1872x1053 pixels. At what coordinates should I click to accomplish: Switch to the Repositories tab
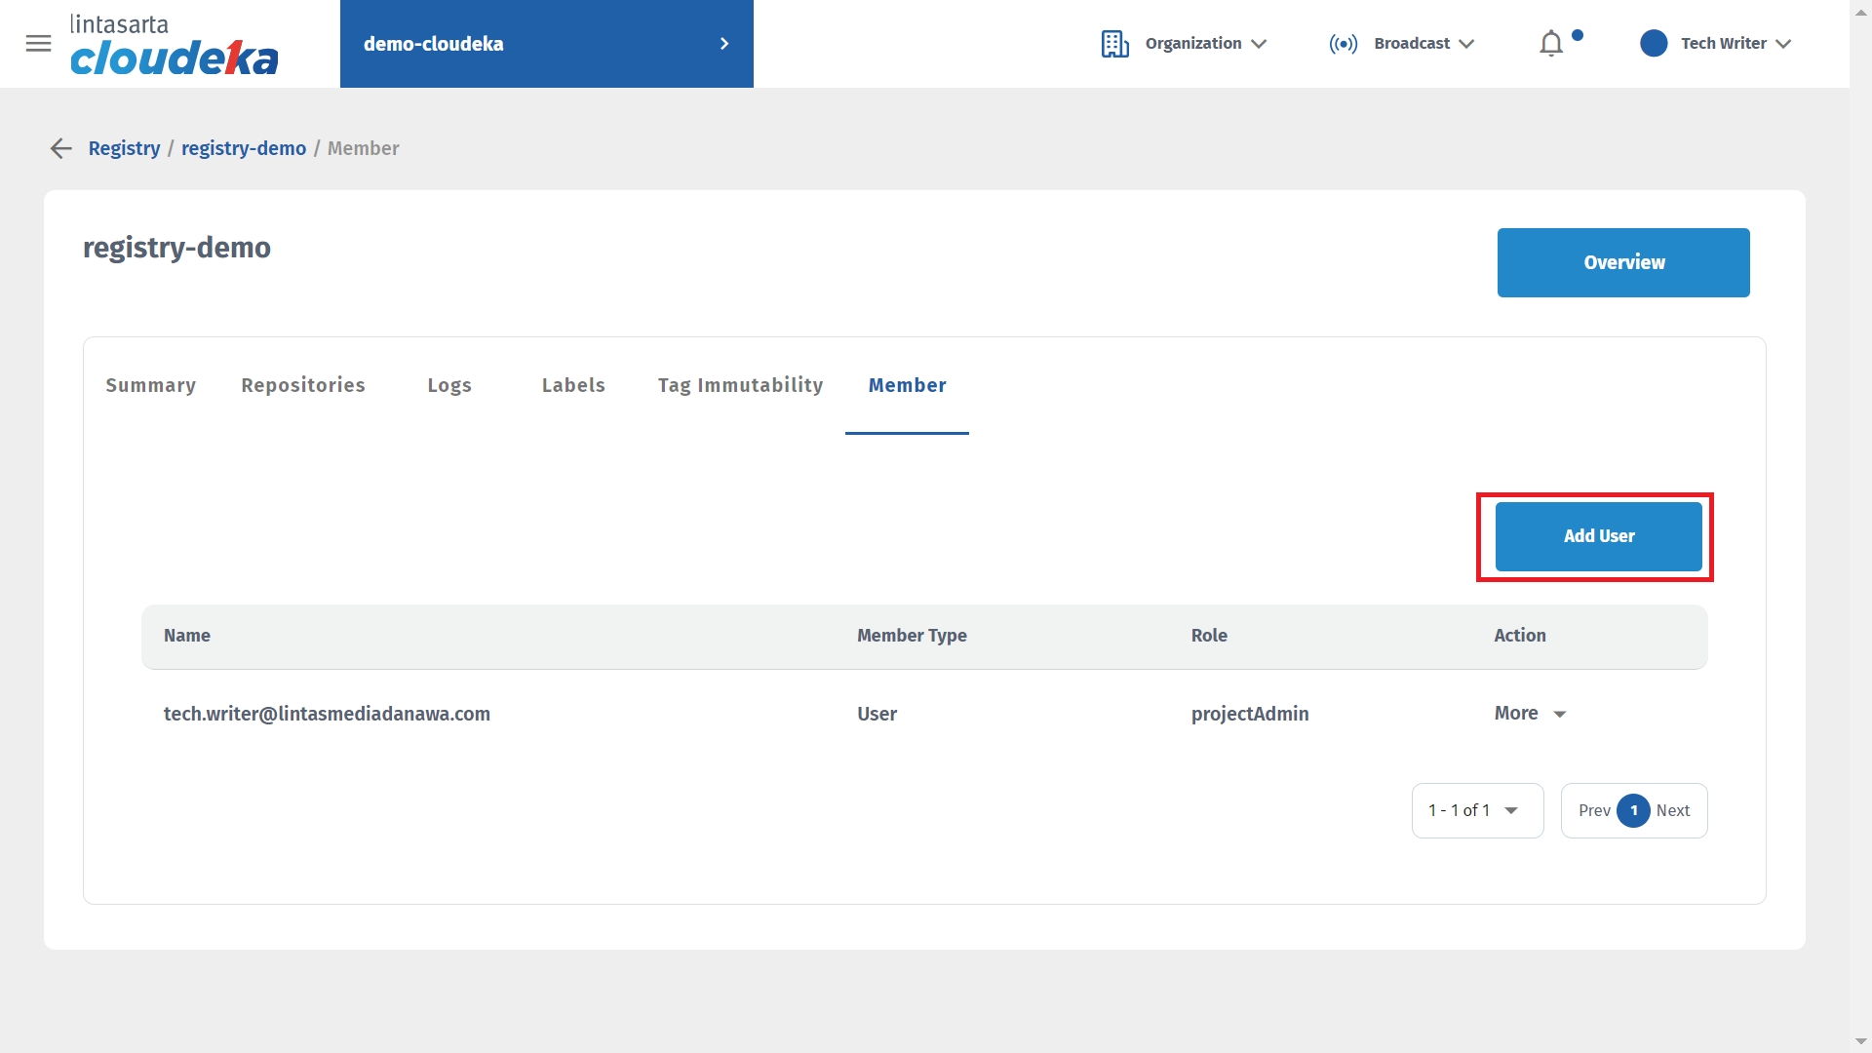click(x=303, y=385)
